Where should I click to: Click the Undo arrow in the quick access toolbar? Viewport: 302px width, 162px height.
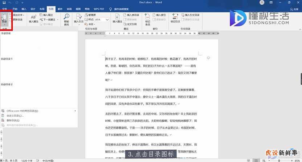(x=10, y=3)
